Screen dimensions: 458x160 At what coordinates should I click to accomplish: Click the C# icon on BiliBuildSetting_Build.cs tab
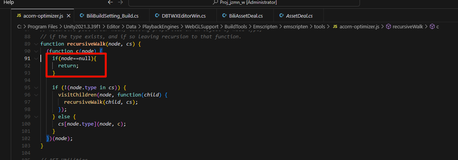coord(82,15)
